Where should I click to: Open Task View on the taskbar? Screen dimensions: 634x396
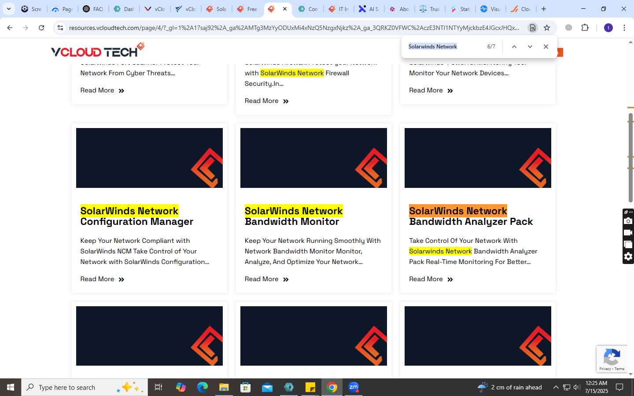click(x=158, y=387)
